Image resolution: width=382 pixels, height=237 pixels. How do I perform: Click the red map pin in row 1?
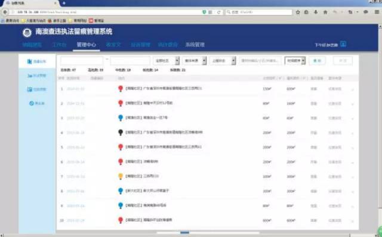click(x=121, y=89)
